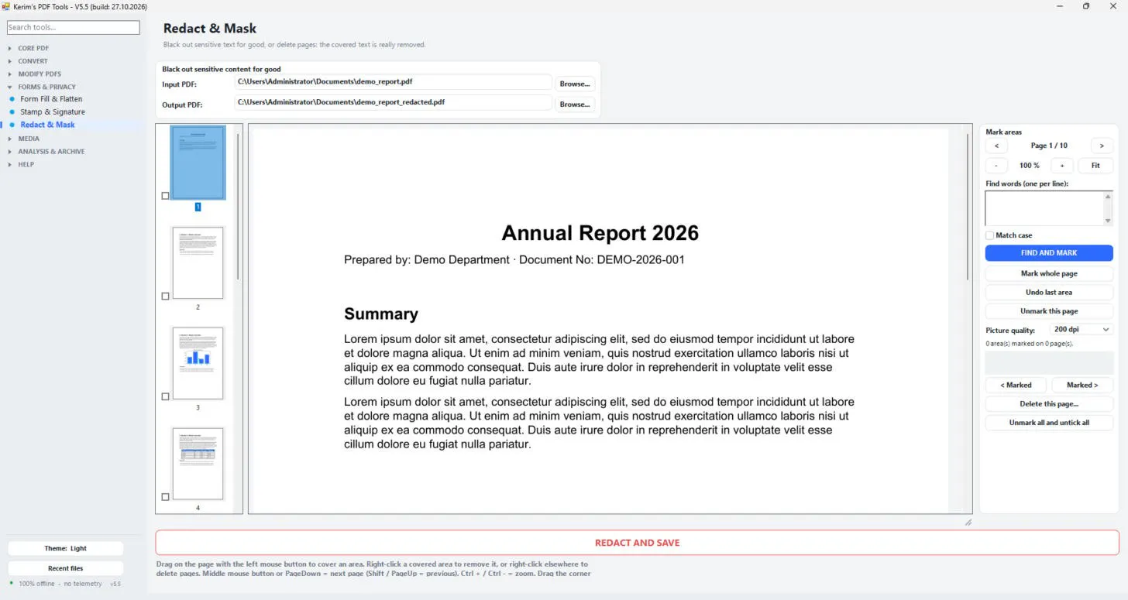Tick the checkbox beside page 2 thumbnail
Image resolution: width=1128 pixels, height=600 pixels.
(165, 297)
